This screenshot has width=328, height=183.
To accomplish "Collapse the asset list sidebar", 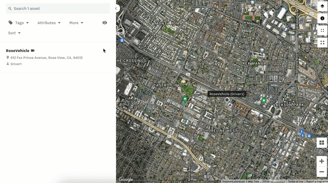I will point(116,8).
